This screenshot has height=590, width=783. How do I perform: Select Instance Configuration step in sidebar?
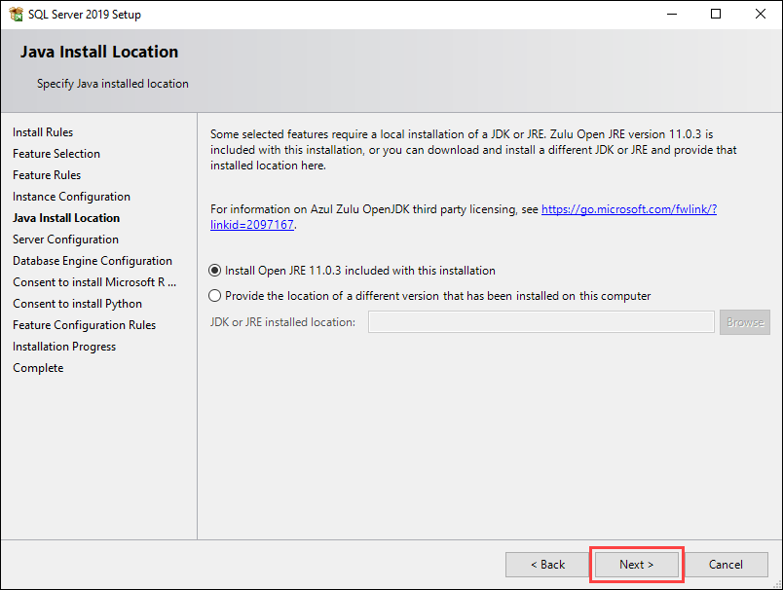(x=71, y=197)
